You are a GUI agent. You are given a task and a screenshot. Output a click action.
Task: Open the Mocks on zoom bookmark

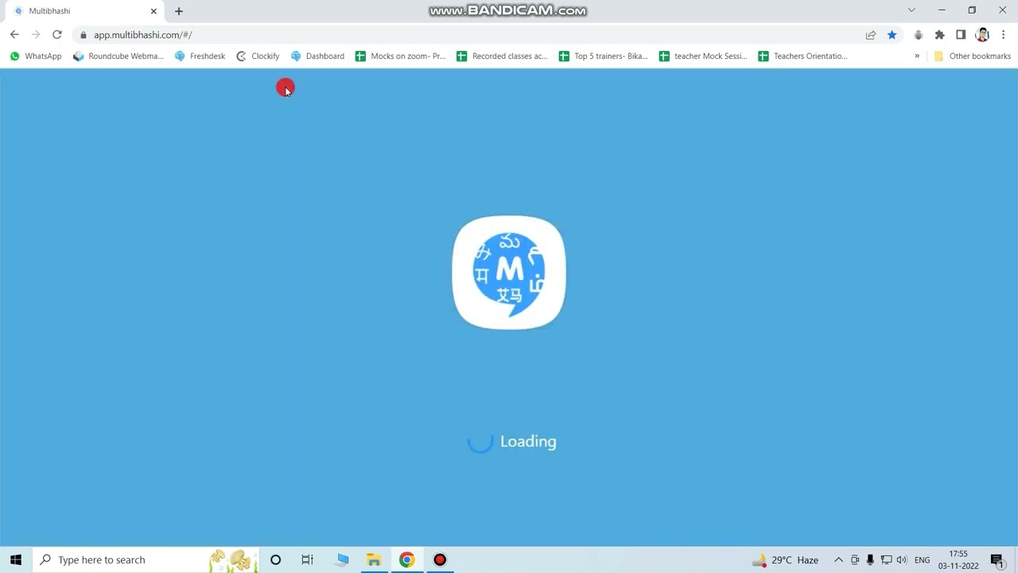pos(400,57)
